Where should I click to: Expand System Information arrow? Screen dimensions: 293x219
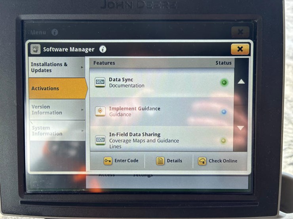(x=82, y=131)
